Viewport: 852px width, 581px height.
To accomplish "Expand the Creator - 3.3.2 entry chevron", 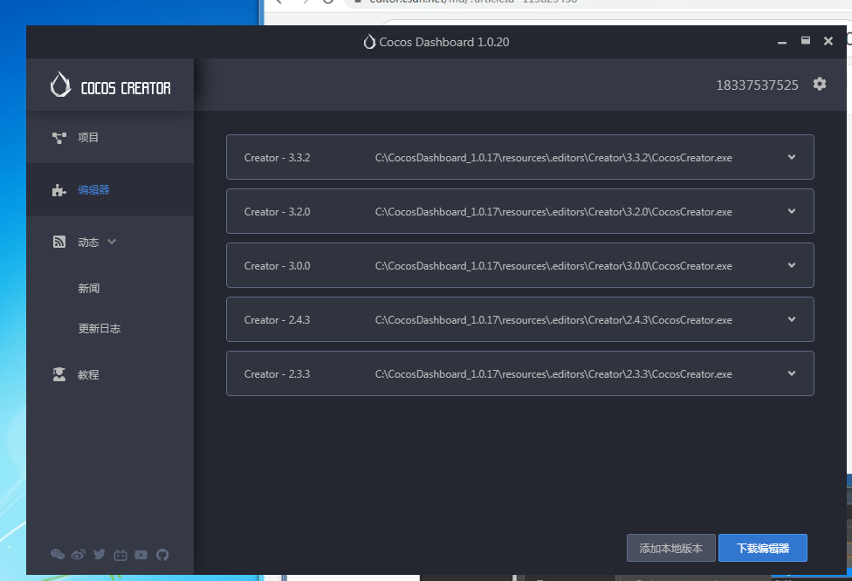I will point(792,157).
